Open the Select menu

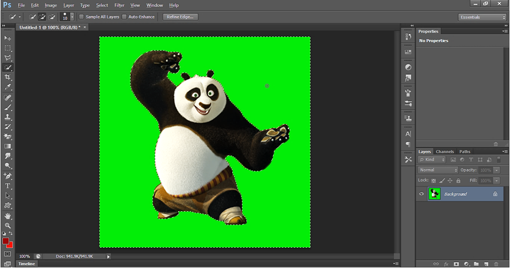[x=102, y=5]
